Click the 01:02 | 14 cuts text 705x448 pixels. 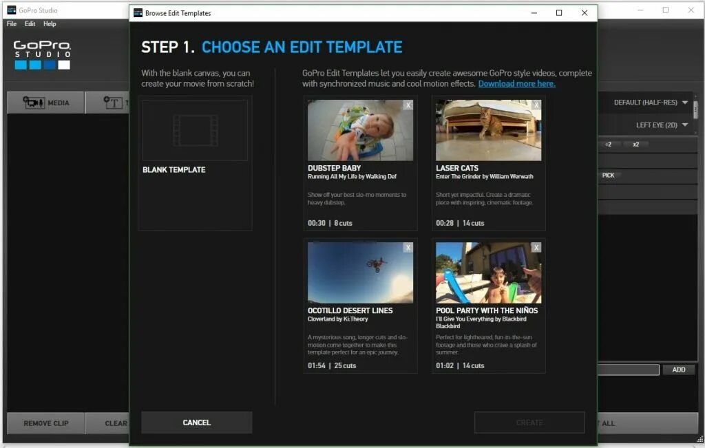click(460, 366)
